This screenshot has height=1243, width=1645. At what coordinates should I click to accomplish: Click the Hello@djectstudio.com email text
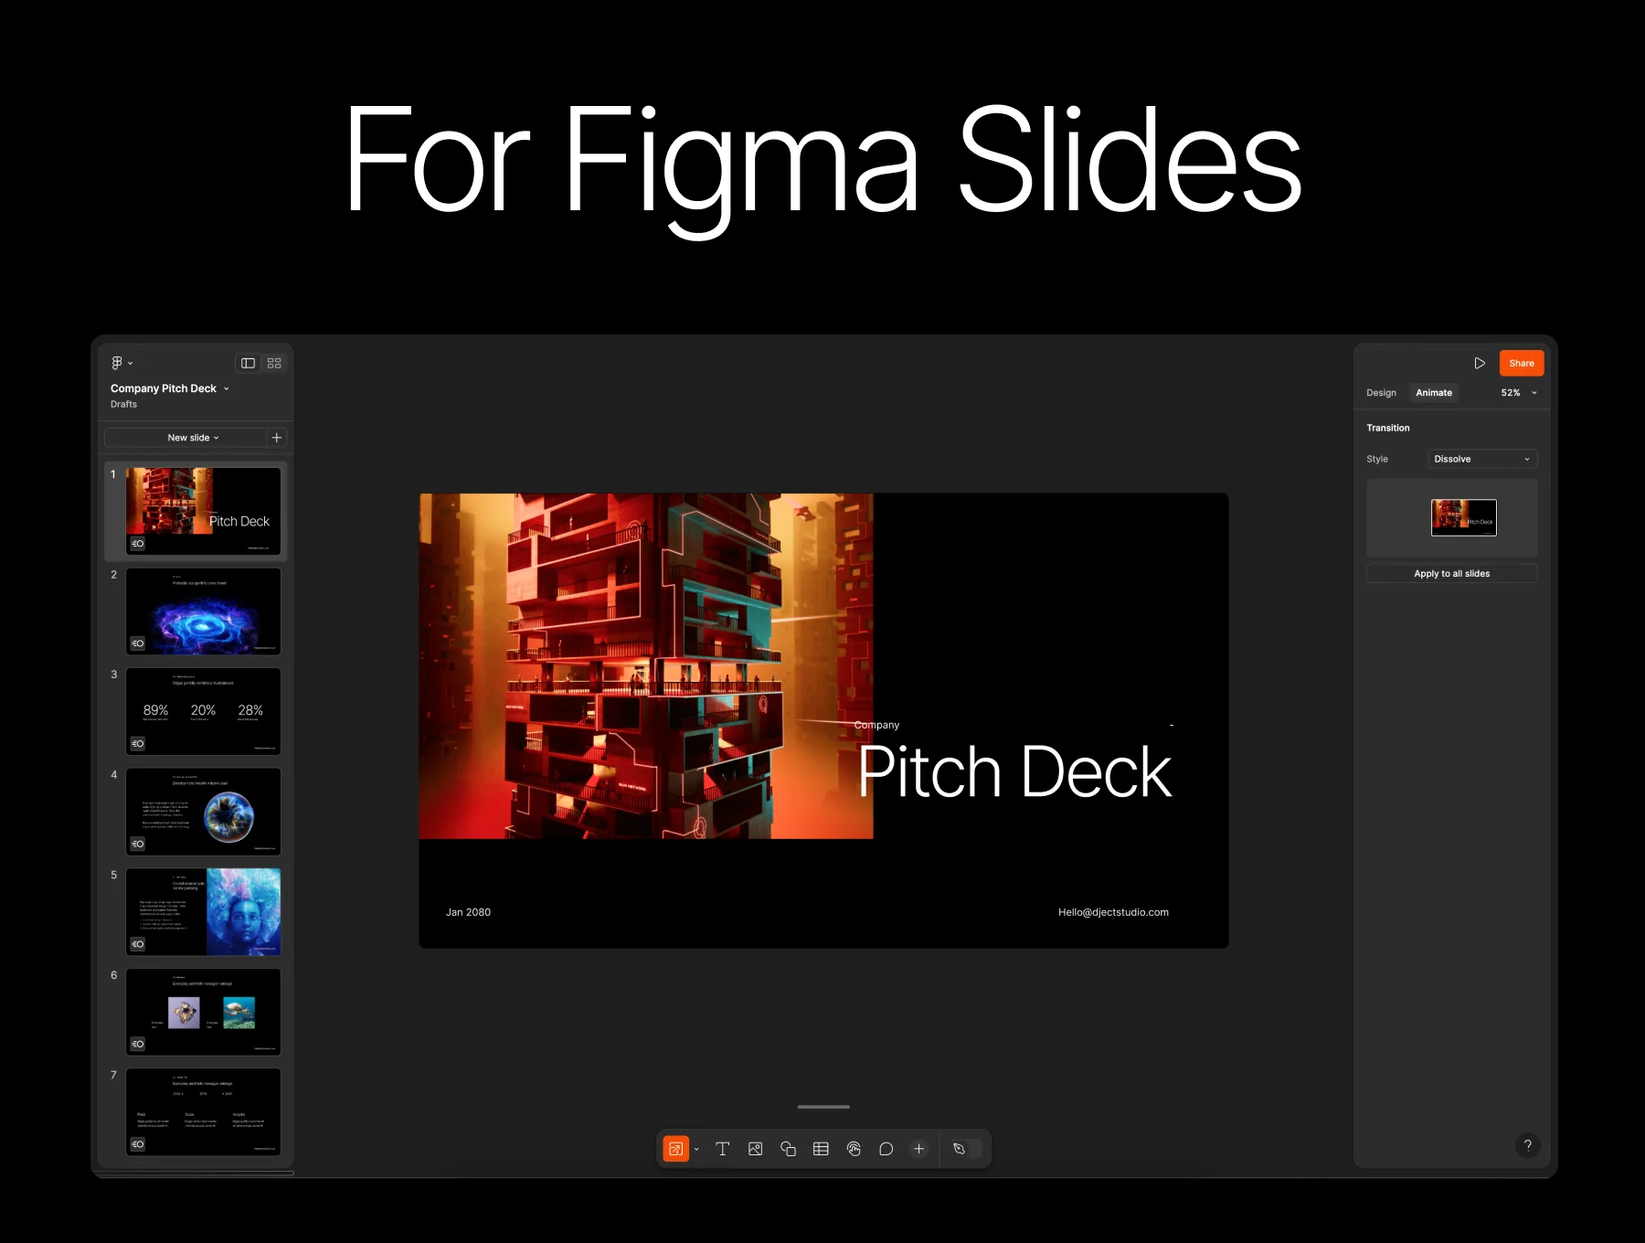pyautogui.click(x=1113, y=912)
